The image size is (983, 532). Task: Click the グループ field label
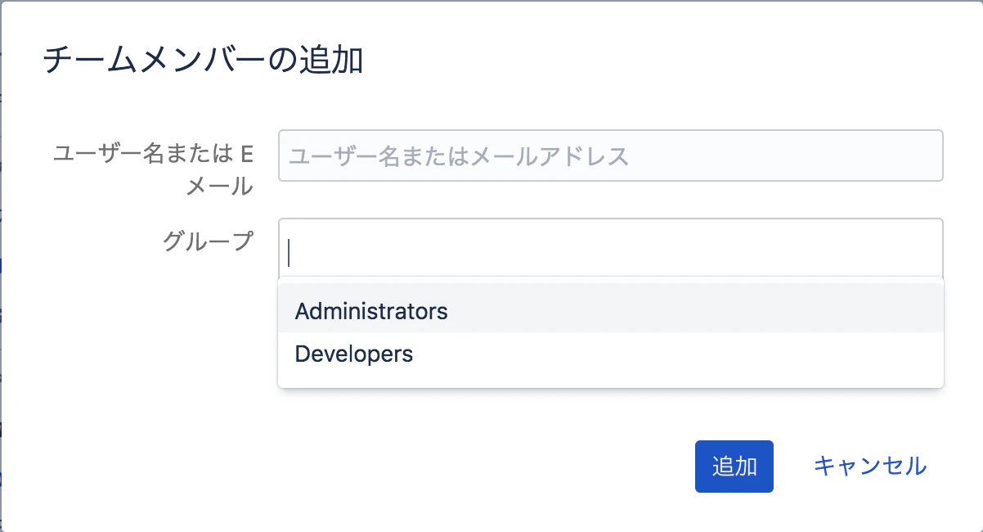point(208,241)
